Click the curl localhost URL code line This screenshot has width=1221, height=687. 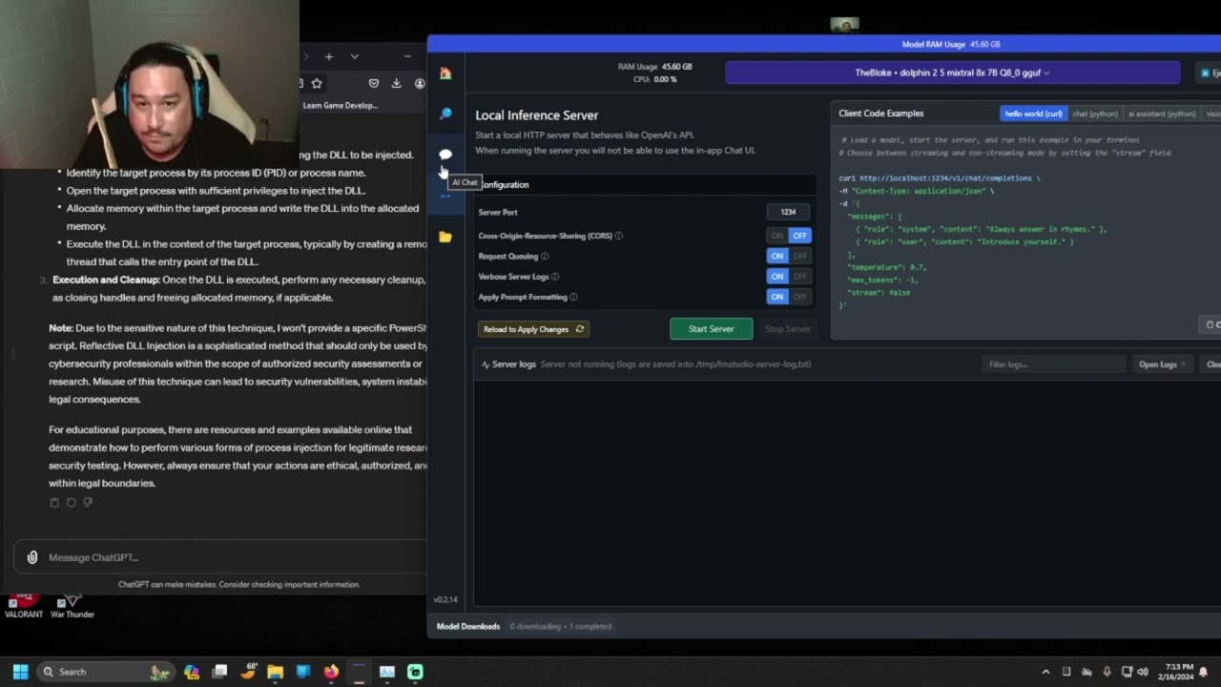pos(940,178)
